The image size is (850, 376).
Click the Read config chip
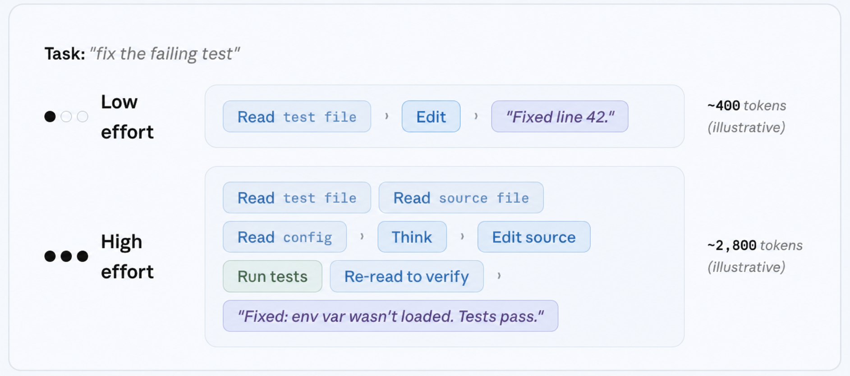point(285,237)
